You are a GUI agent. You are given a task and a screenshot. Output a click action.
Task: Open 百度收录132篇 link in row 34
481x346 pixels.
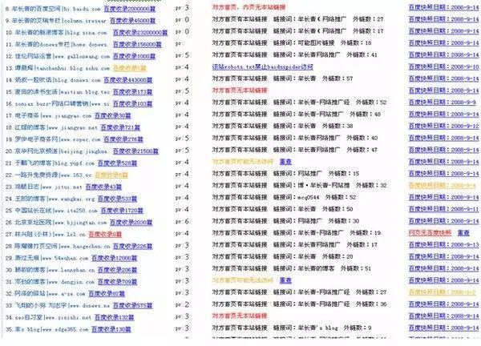tap(114, 318)
